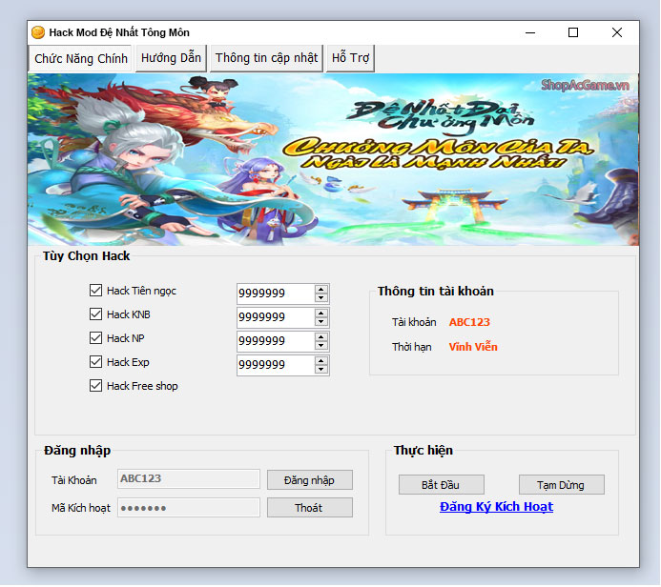Minimize the Hack Mod window
This screenshot has width=661, height=587.
click(530, 32)
